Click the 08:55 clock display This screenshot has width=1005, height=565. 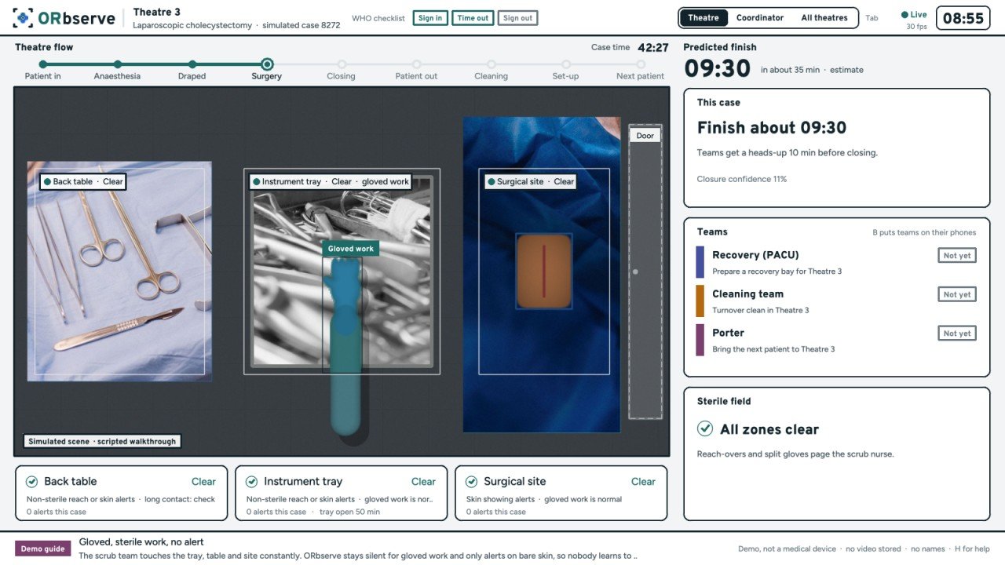tap(963, 18)
